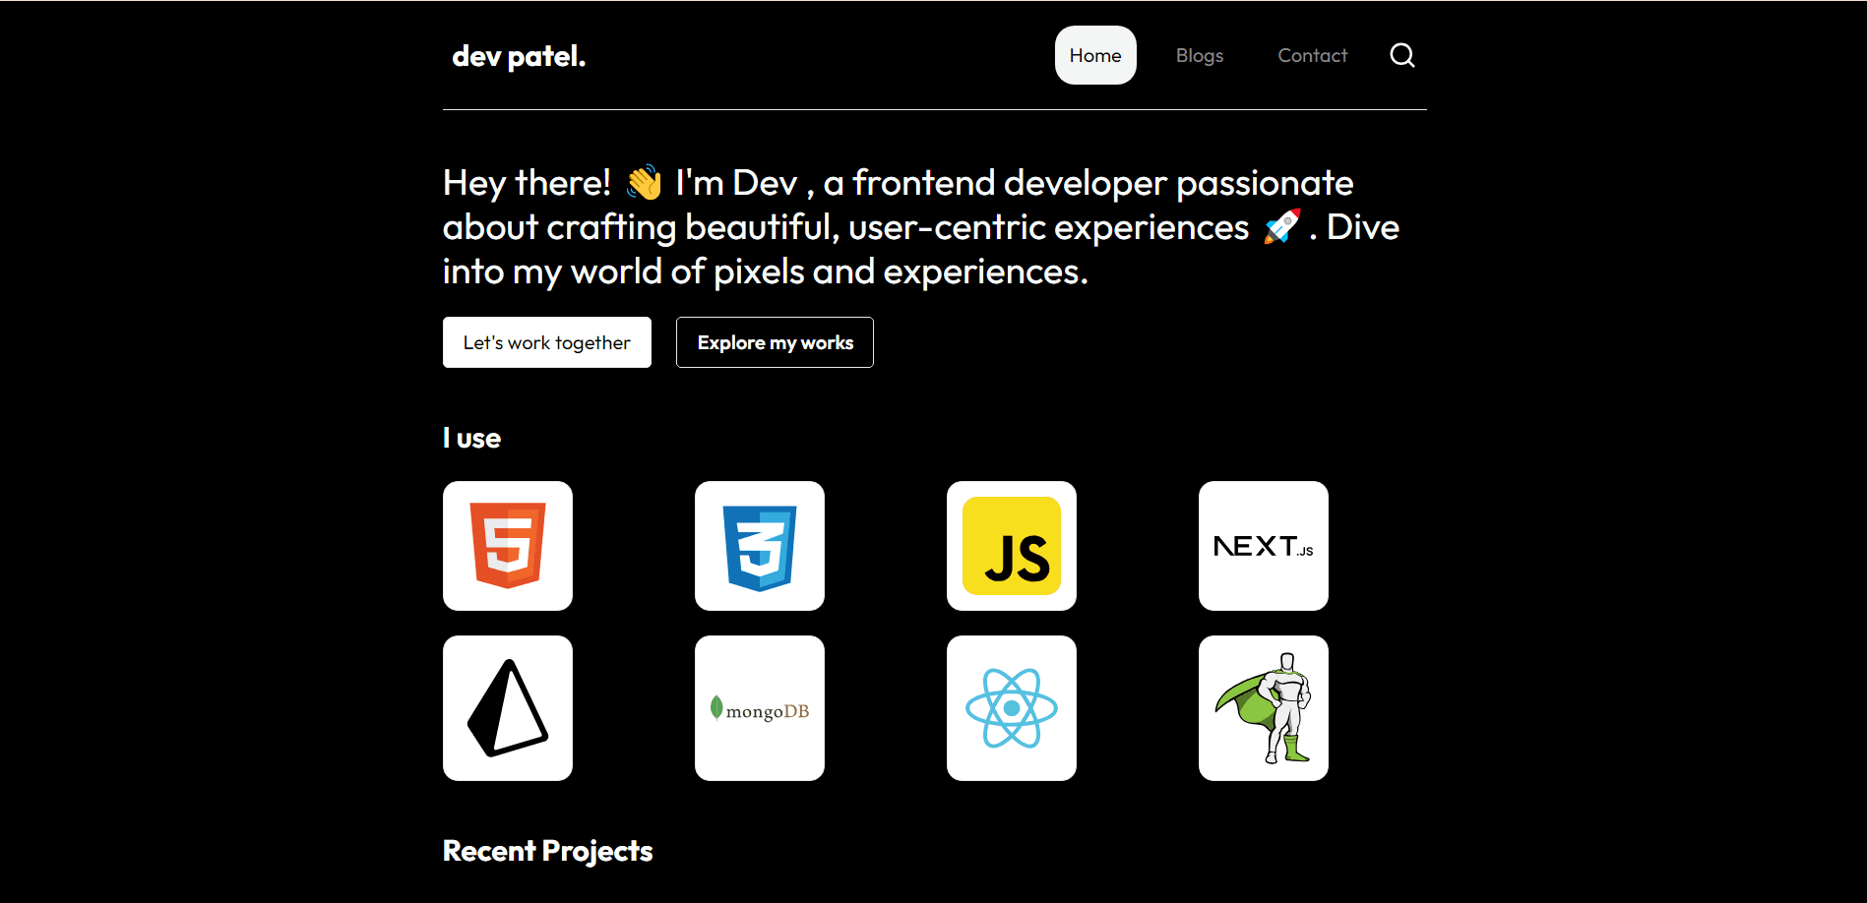Click Let's work together button
This screenshot has width=1867, height=903.
pyautogui.click(x=547, y=342)
